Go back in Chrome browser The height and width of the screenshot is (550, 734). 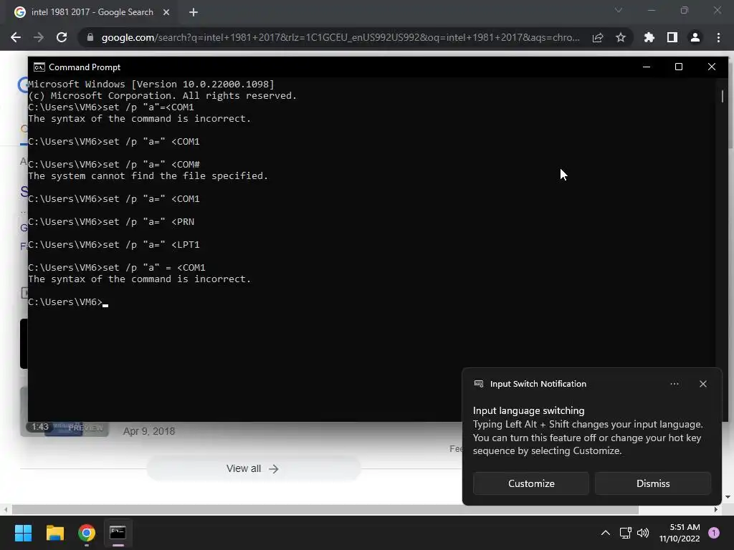(16, 37)
